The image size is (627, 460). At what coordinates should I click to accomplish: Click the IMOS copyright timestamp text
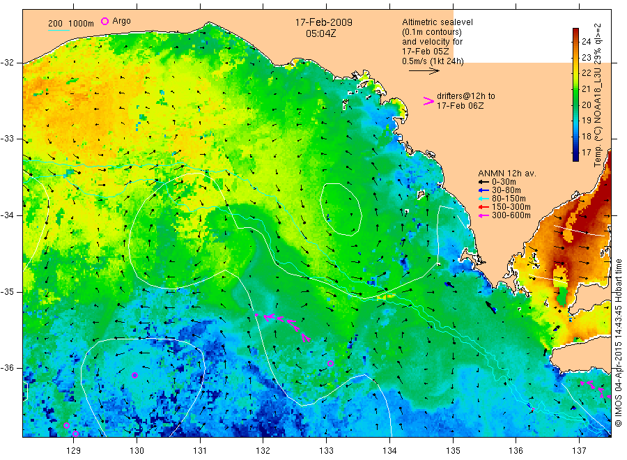click(x=618, y=343)
